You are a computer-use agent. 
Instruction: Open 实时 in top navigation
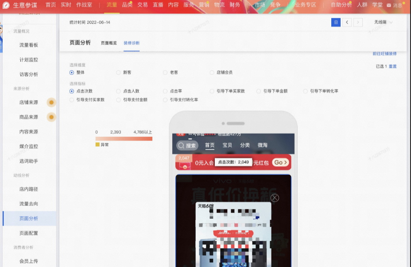(x=66, y=5)
